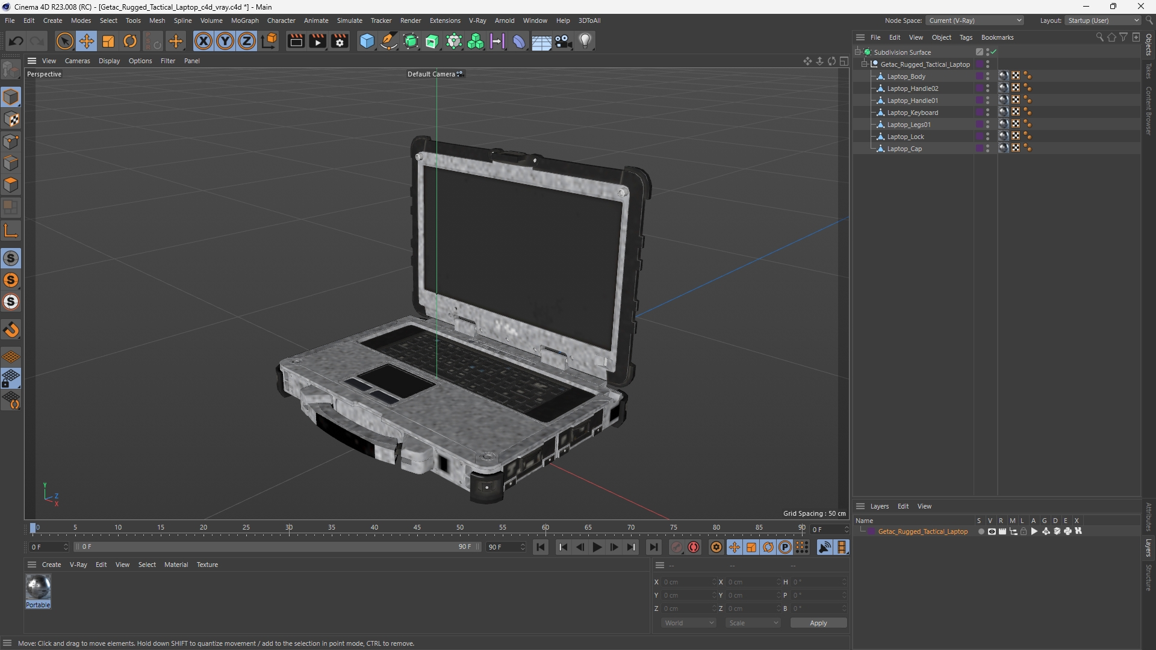Open the Scale coordinate dropdown
This screenshot has width=1156, height=650.
coord(753,623)
